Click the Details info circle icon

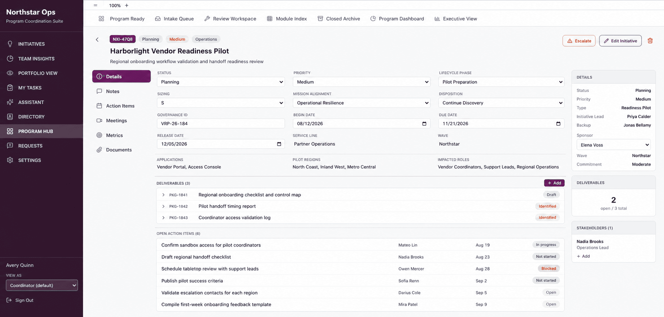coord(99,76)
